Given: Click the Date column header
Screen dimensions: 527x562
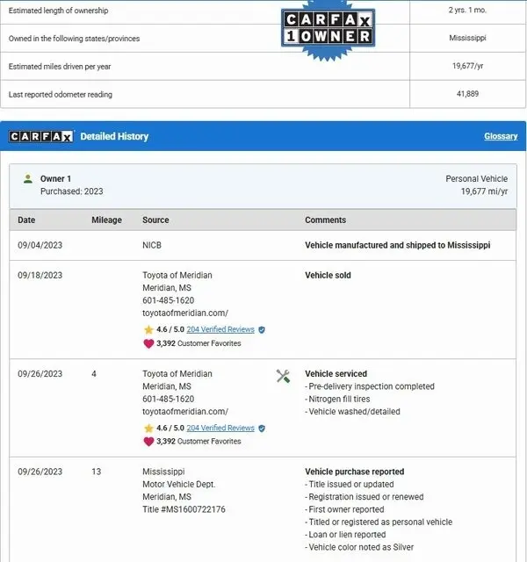Looking at the screenshot, I should click(27, 220).
